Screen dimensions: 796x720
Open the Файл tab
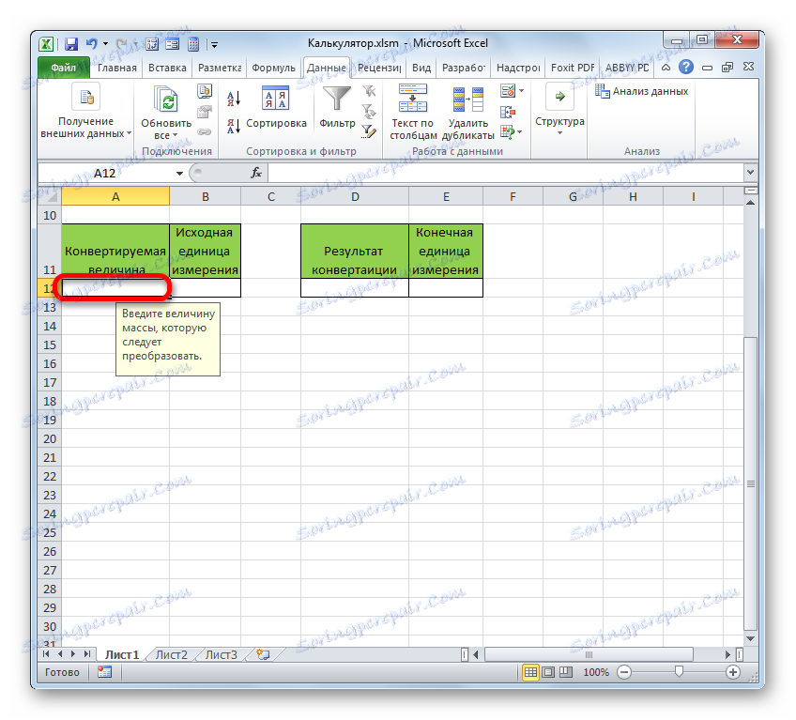[x=64, y=68]
